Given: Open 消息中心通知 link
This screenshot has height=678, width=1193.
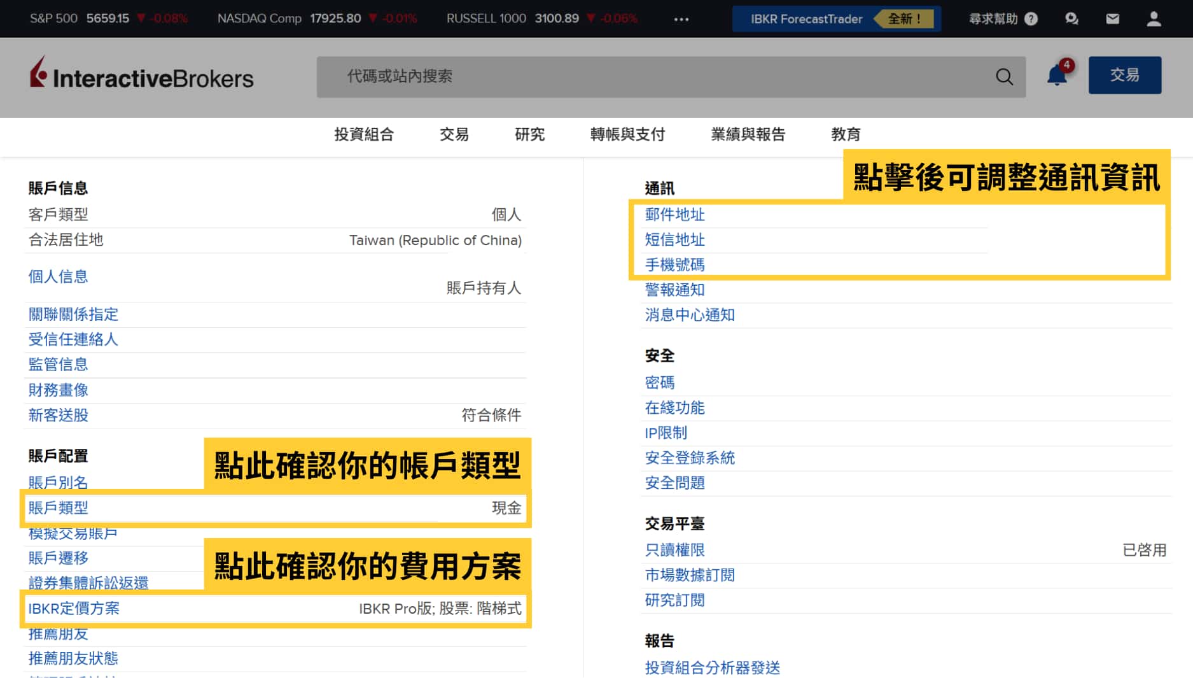Looking at the screenshot, I should pyautogui.click(x=690, y=315).
